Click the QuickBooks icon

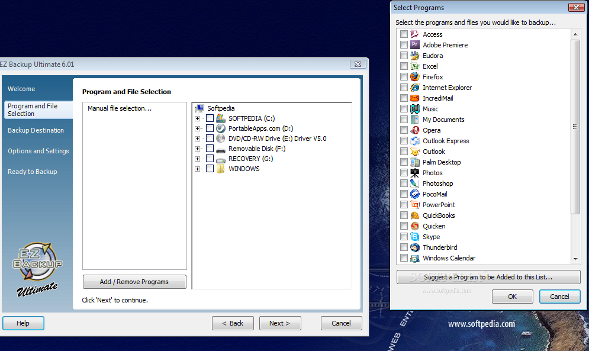[x=415, y=215]
